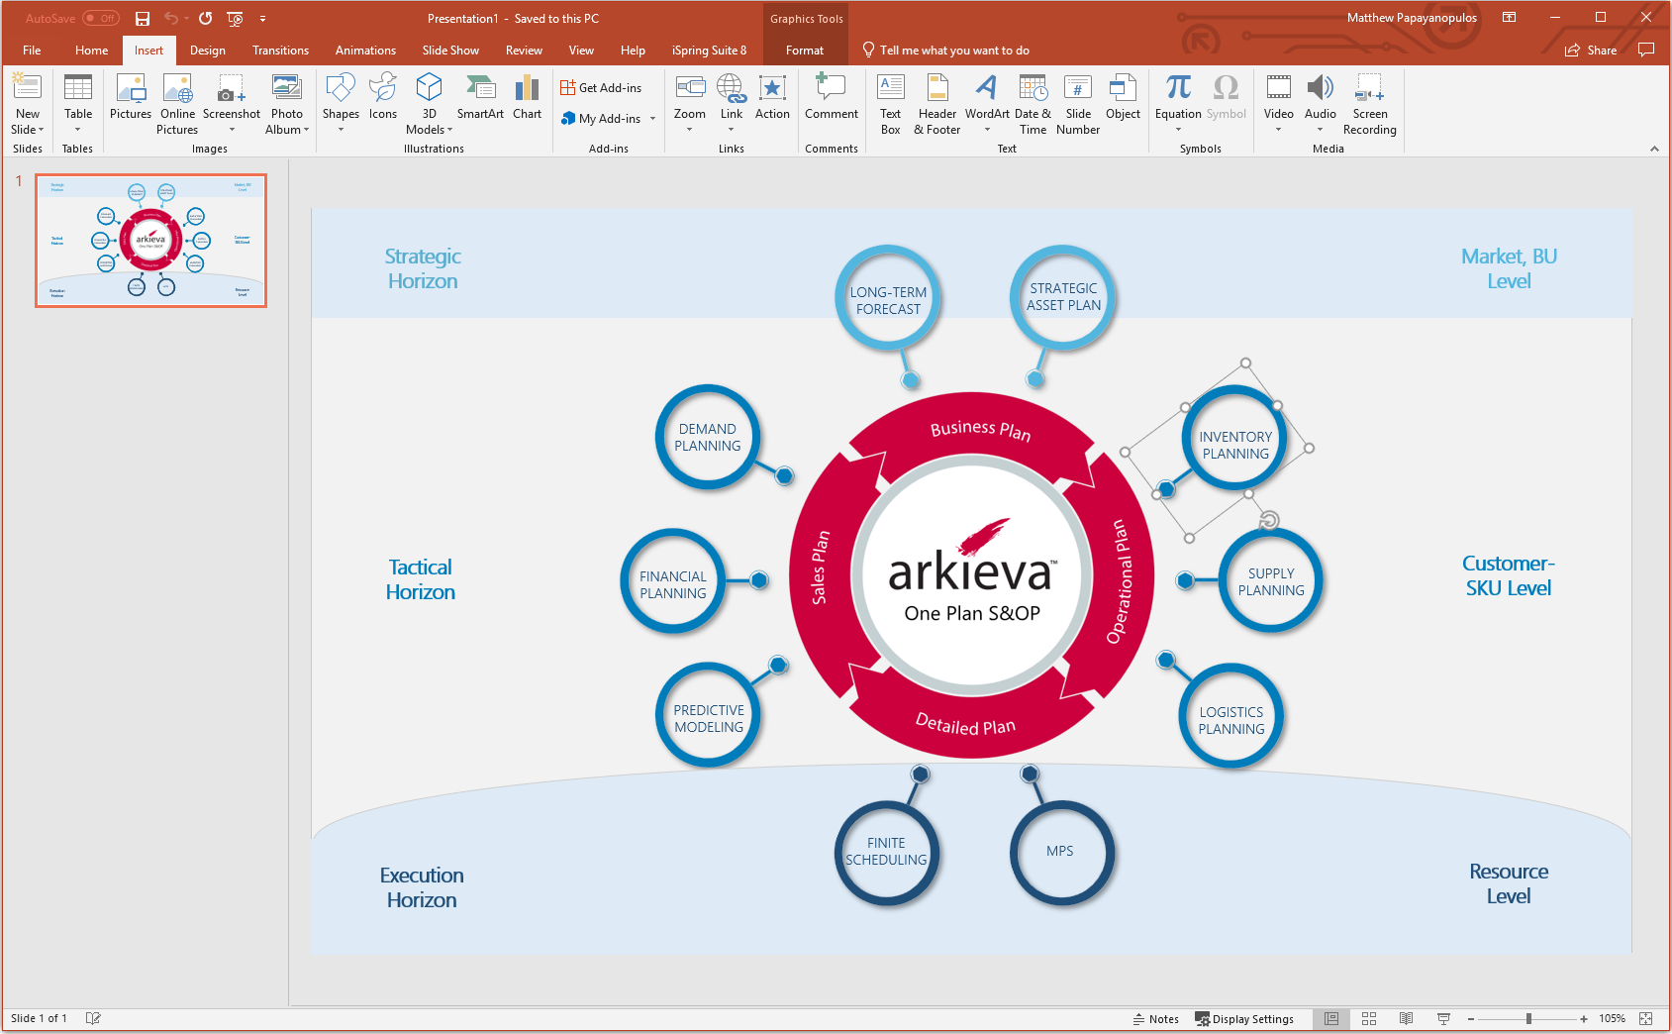Image resolution: width=1672 pixels, height=1034 pixels.
Task: Click the Share button
Action: (x=1591, y=50)
